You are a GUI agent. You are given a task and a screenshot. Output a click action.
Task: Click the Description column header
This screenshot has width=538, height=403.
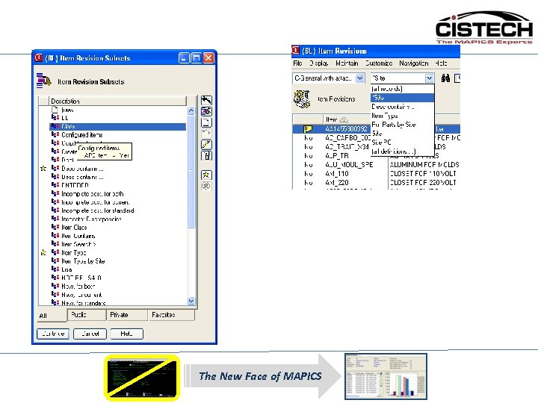[x=117, y=101]
